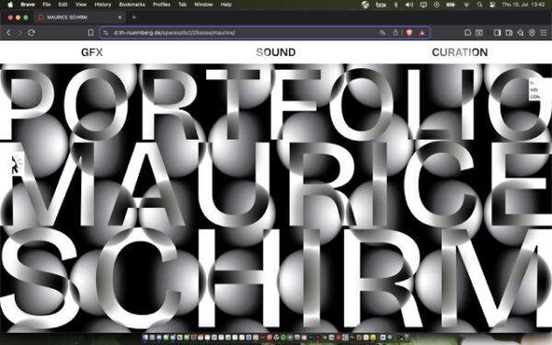Open the hamburger main menu
Viewport: 552px width, 345px height.
point(544,33)
